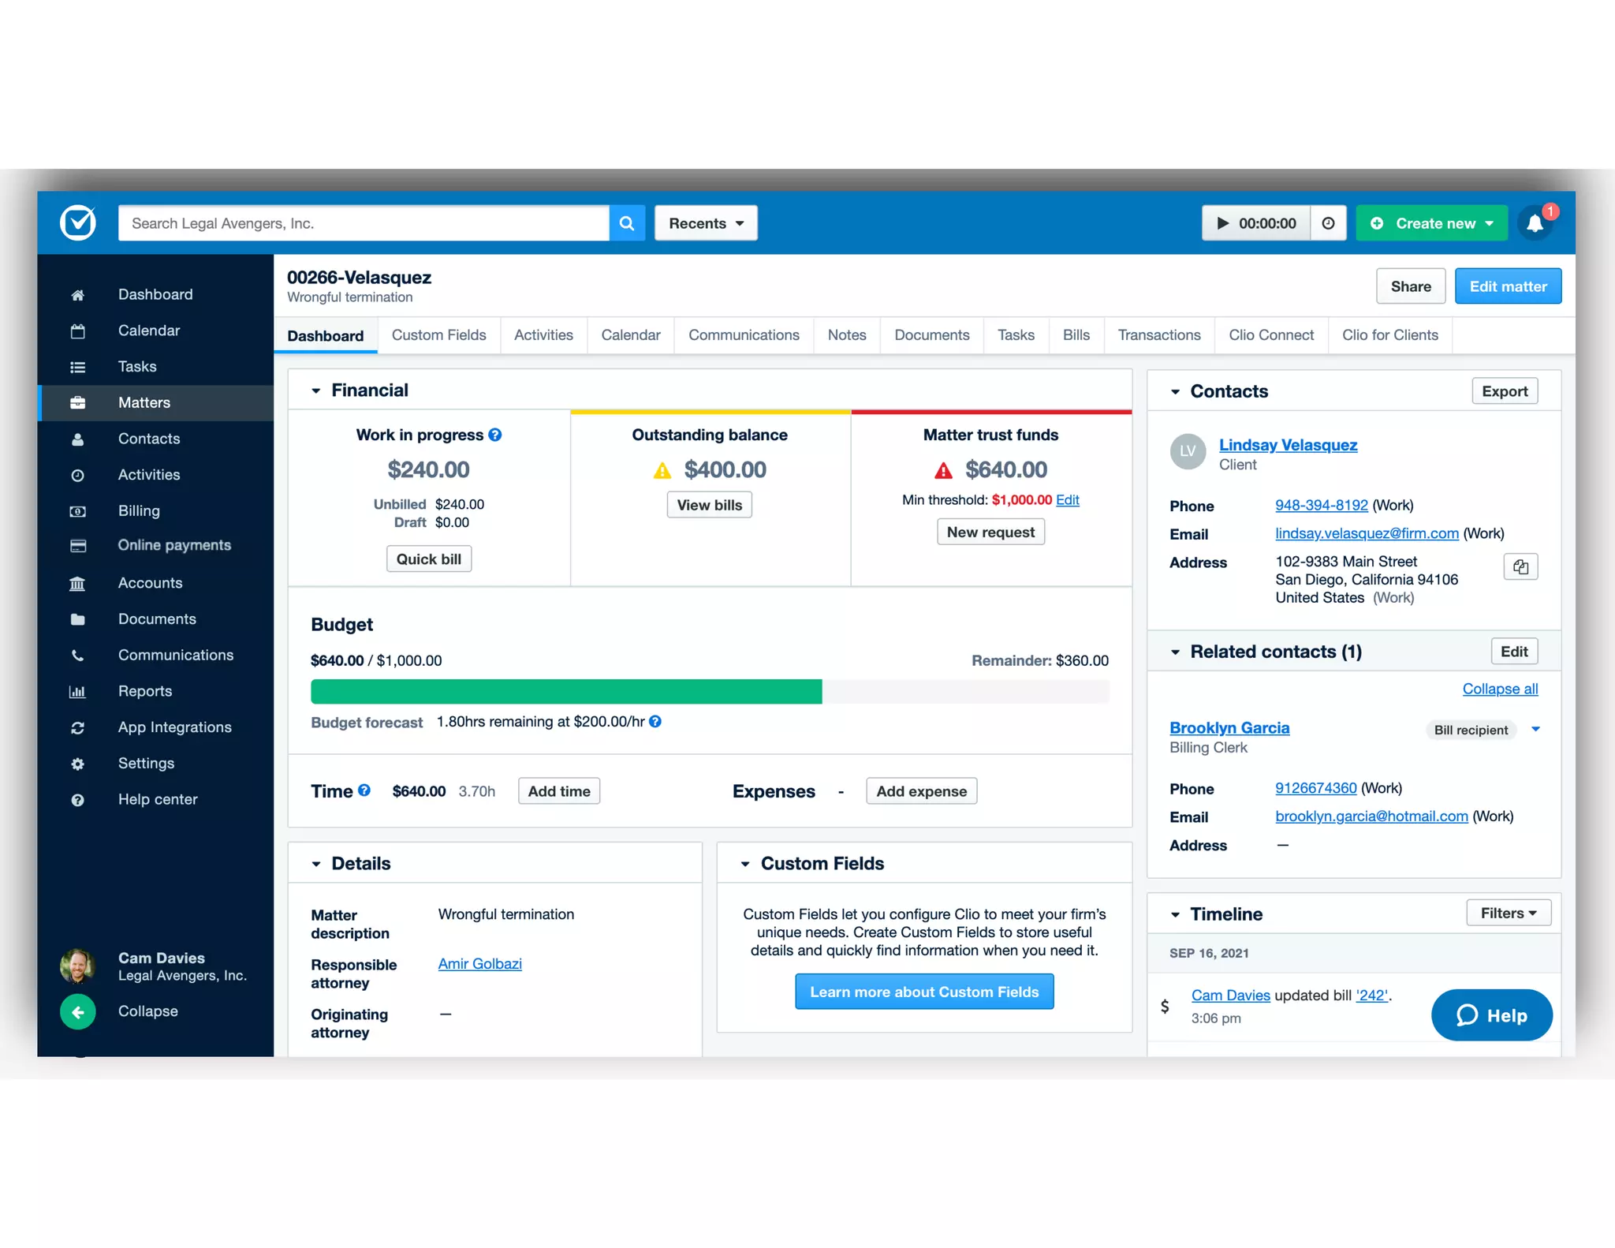Click the Reports chart icon
Screen dimensions: 1615x1248
[77, 692]
